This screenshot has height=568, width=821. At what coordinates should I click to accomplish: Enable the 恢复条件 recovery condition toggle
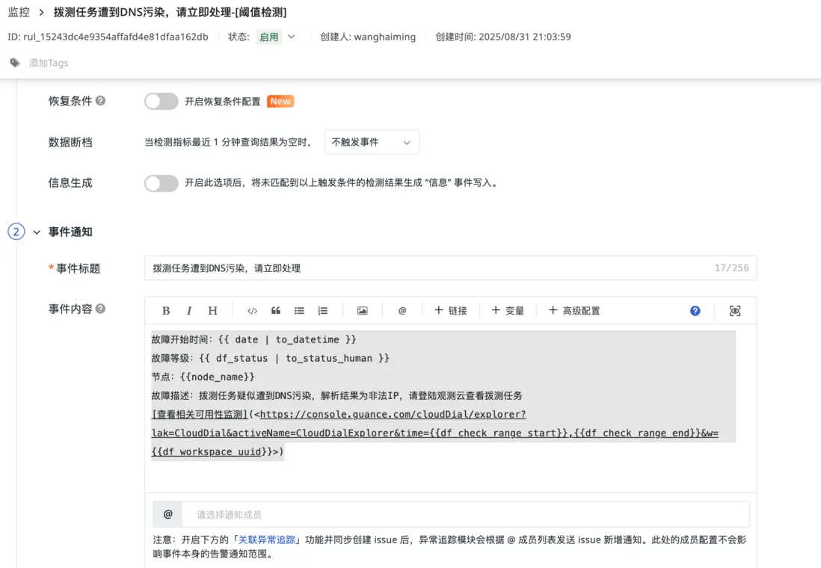(161, 101)
